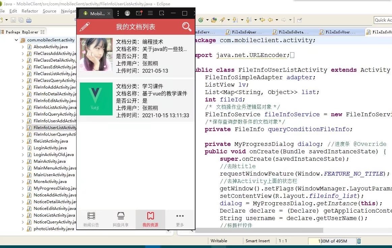The width and height of the screenshot is (392, 248).
Task: Open the New Java Class dropdown arrow
Action: (x=207, y=20)
